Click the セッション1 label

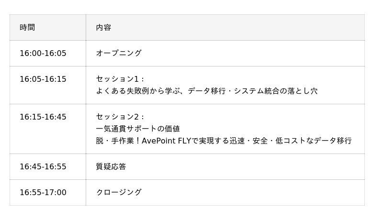coord(118,79)
